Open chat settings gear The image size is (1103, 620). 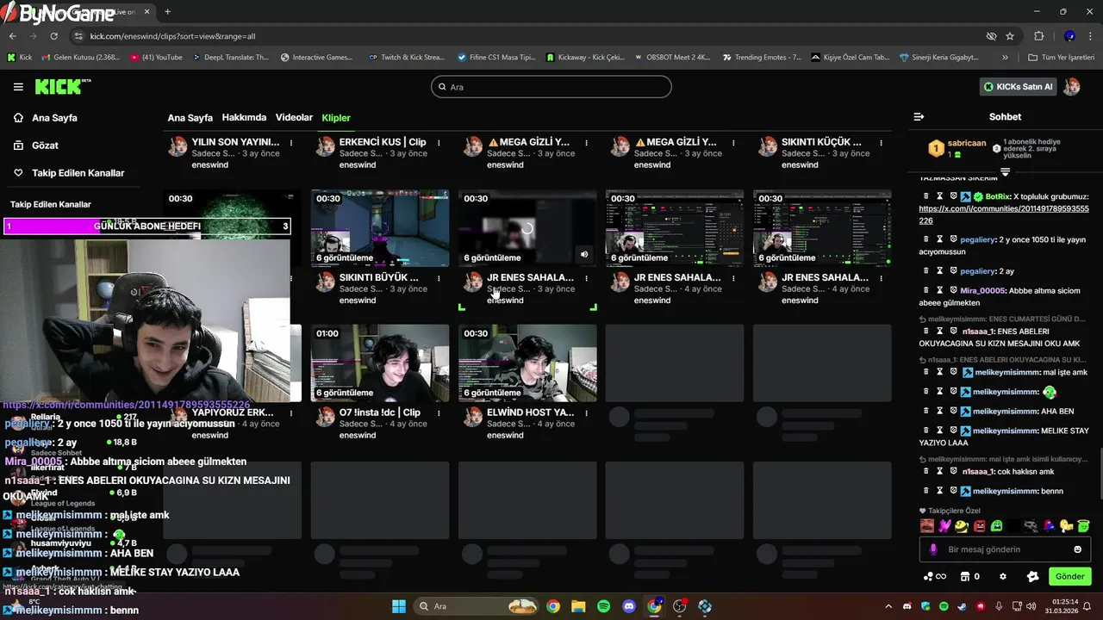1002,576
